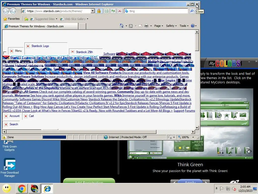
Task: Click the Menu broken image placeholder
Action: tap(16, 51)
